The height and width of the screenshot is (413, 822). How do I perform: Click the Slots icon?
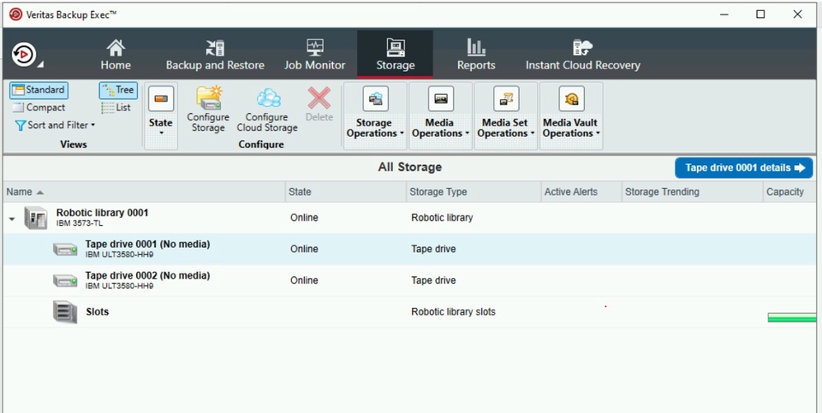point(65,312)
